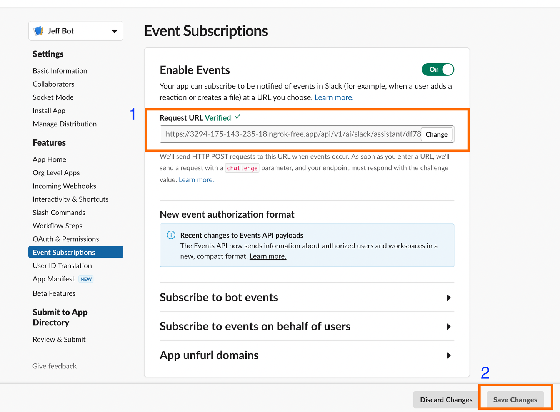Open Learn more link about challenge parameter
Image resolution: width=560 pixels, height=412 pixels.
point(196,180)
